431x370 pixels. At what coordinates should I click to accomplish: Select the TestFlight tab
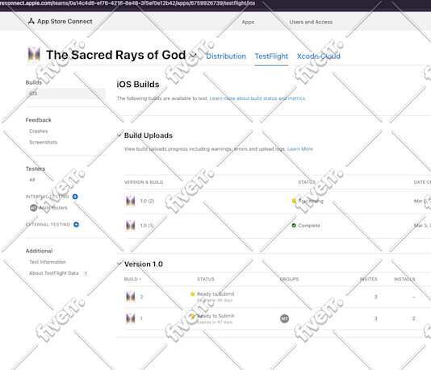271,56
